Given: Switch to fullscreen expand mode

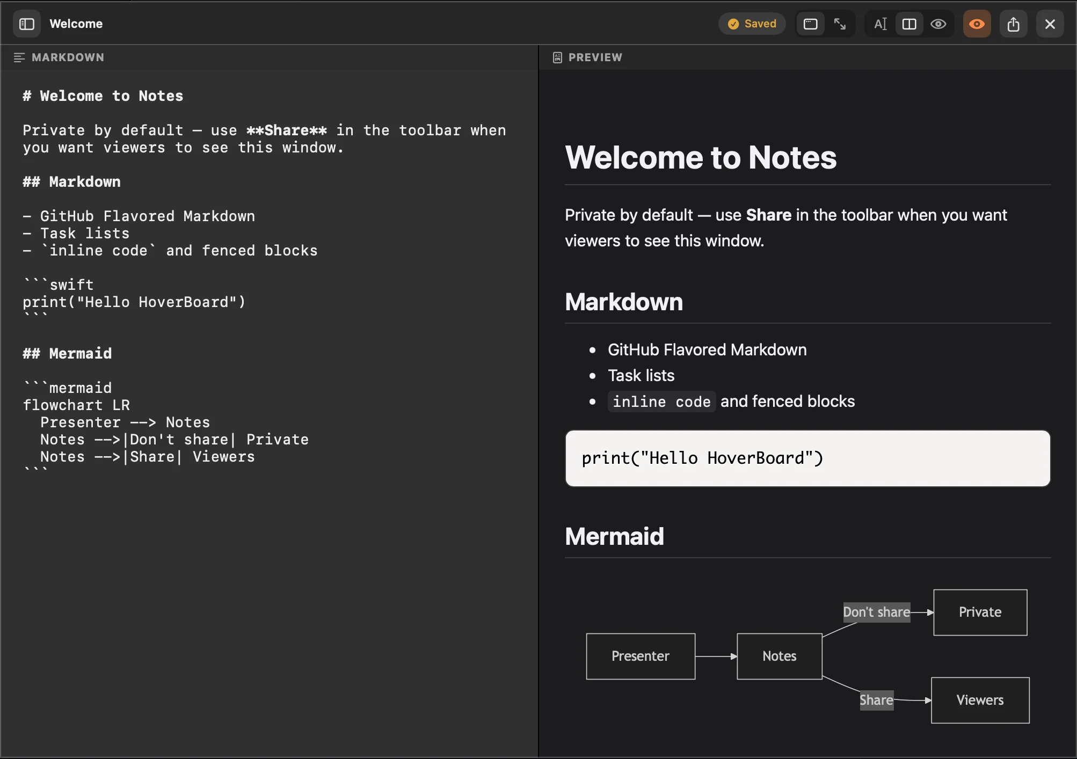Looking at the screenshot, I should 840,24.
